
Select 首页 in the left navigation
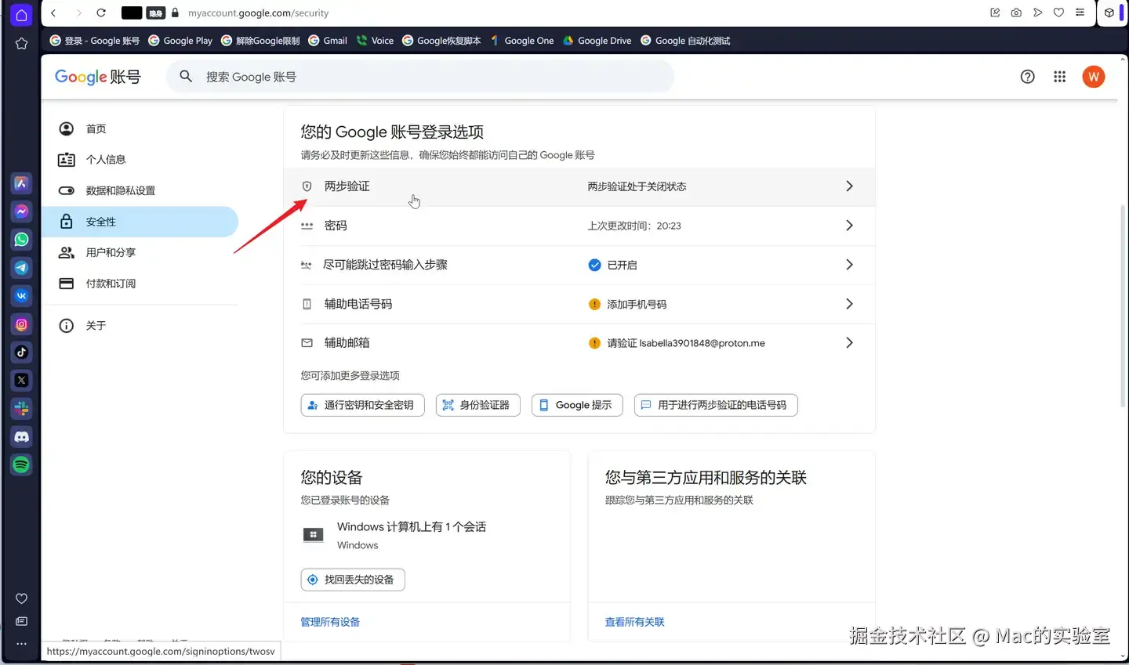click(140, 128)
